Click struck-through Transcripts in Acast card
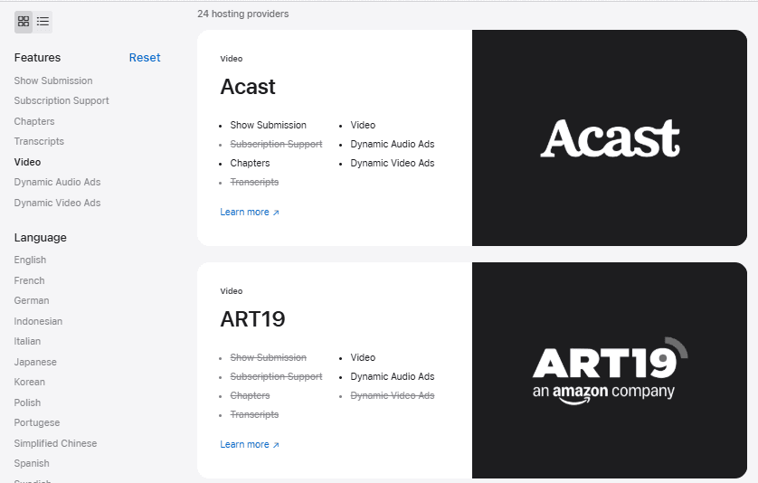 [254, 182]
